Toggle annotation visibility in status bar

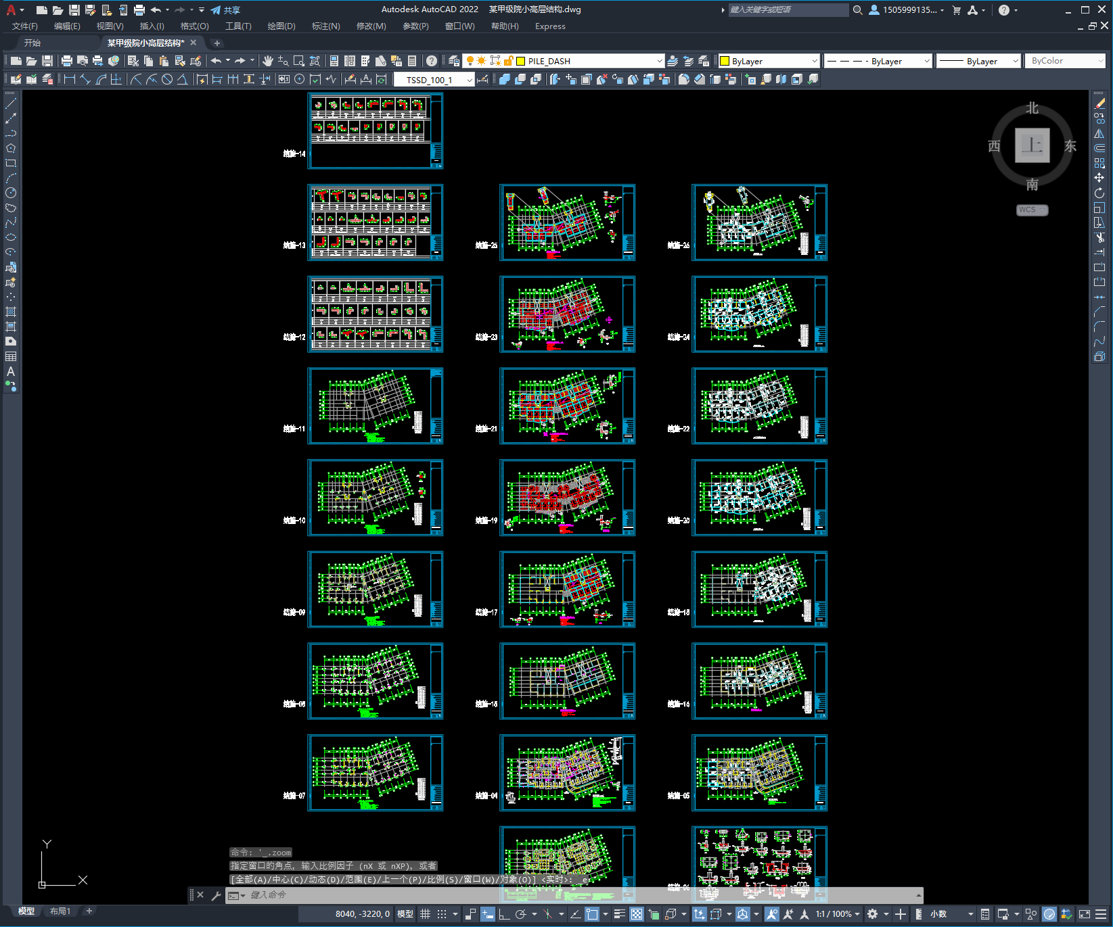click(x=772, y=914)
